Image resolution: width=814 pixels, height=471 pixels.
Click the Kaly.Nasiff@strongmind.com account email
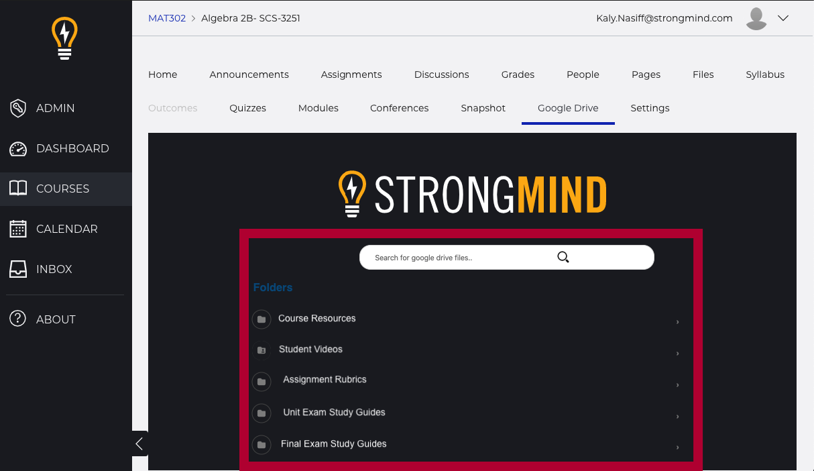pos(664,18)
